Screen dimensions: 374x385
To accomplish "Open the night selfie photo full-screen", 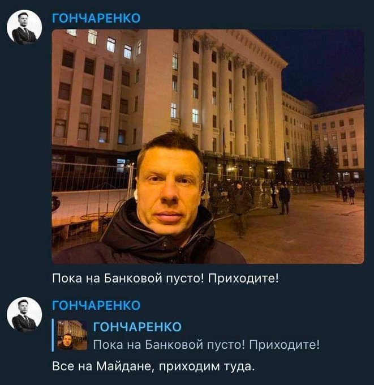I will pyautogui.click(x=208, y=146).
